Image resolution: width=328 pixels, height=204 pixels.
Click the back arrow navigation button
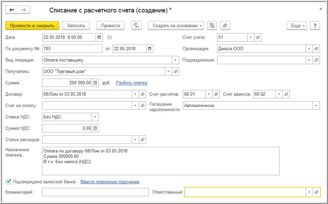(x=12, y=10)
